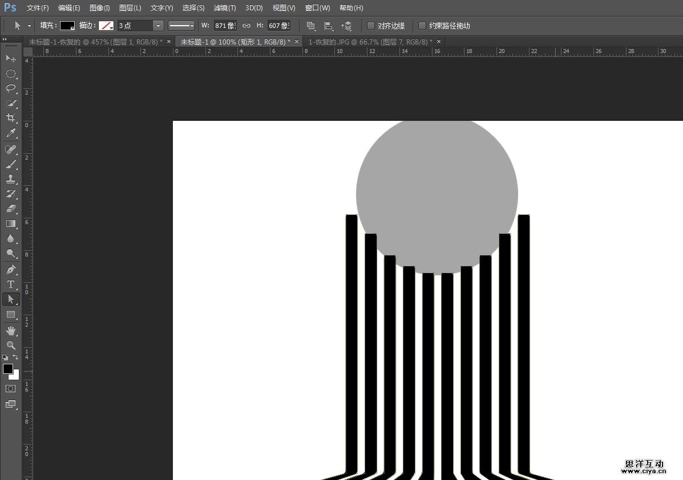Expand the stroke line style dropdown
This screenshot has width=683, height=480.
[181, 26]
